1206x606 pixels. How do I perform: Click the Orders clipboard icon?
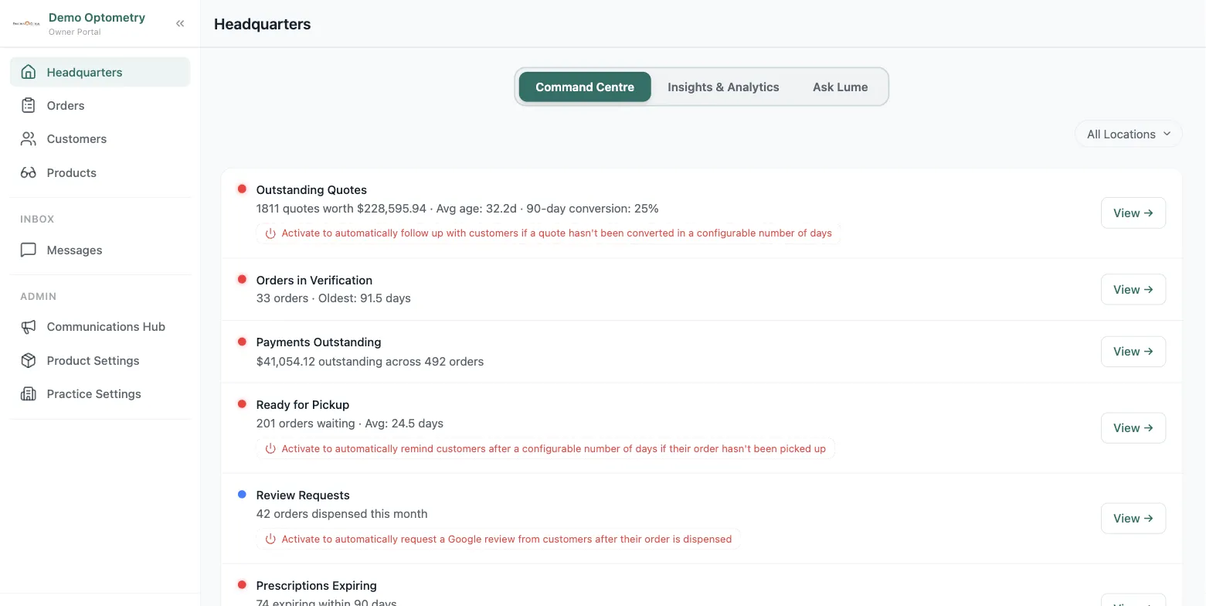coord(29,105)
